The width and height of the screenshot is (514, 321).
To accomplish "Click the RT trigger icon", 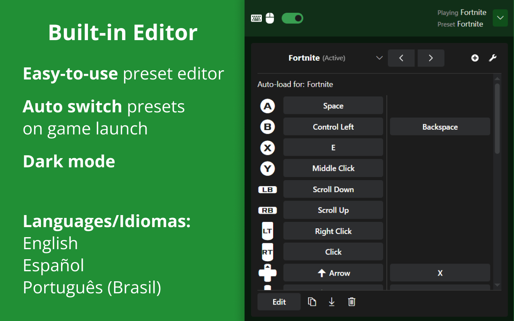I will pyautogui.click(x=267, y=252).
